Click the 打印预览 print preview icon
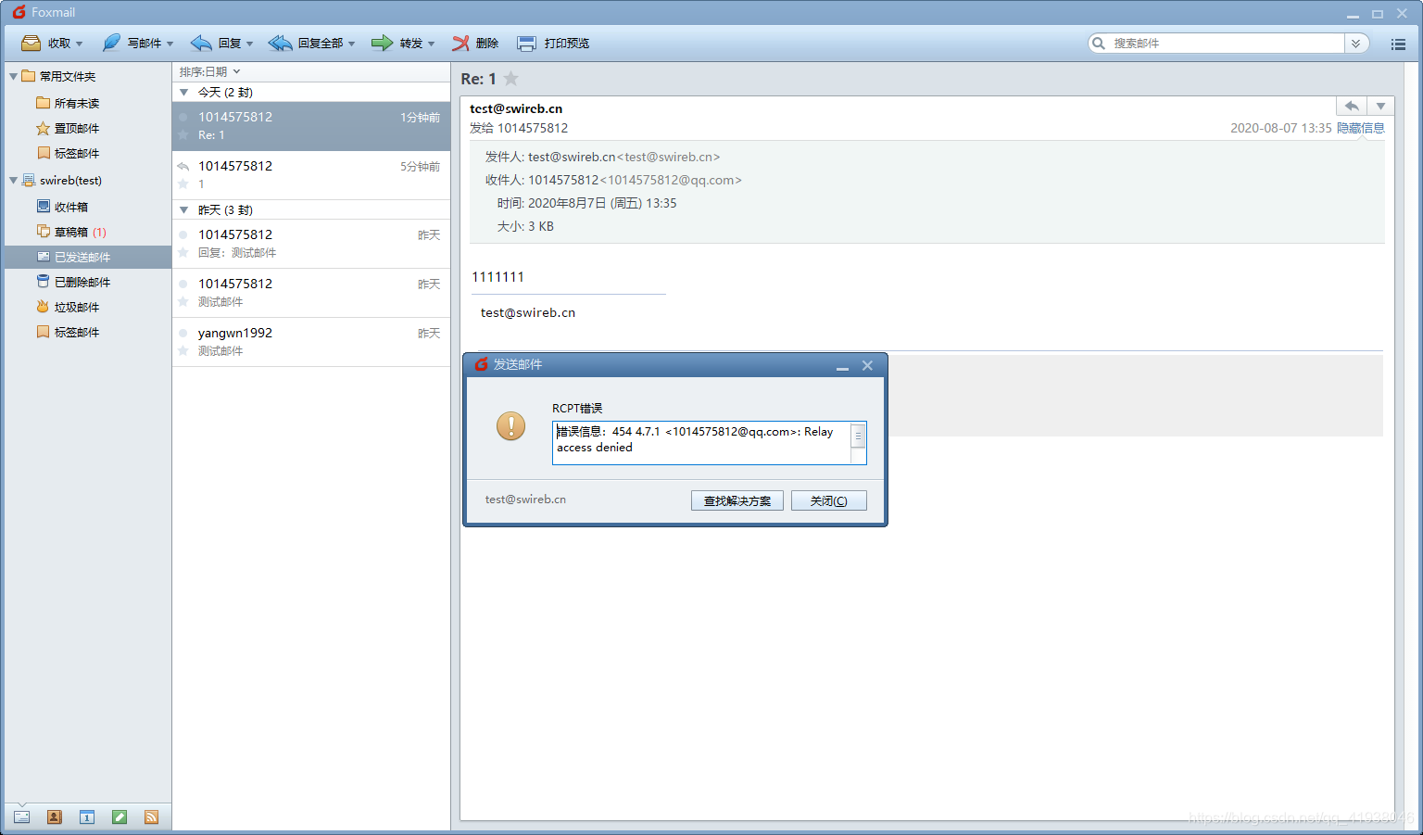Image resolution: width=1423 pixels, height=835 pixels. point(526,43)
